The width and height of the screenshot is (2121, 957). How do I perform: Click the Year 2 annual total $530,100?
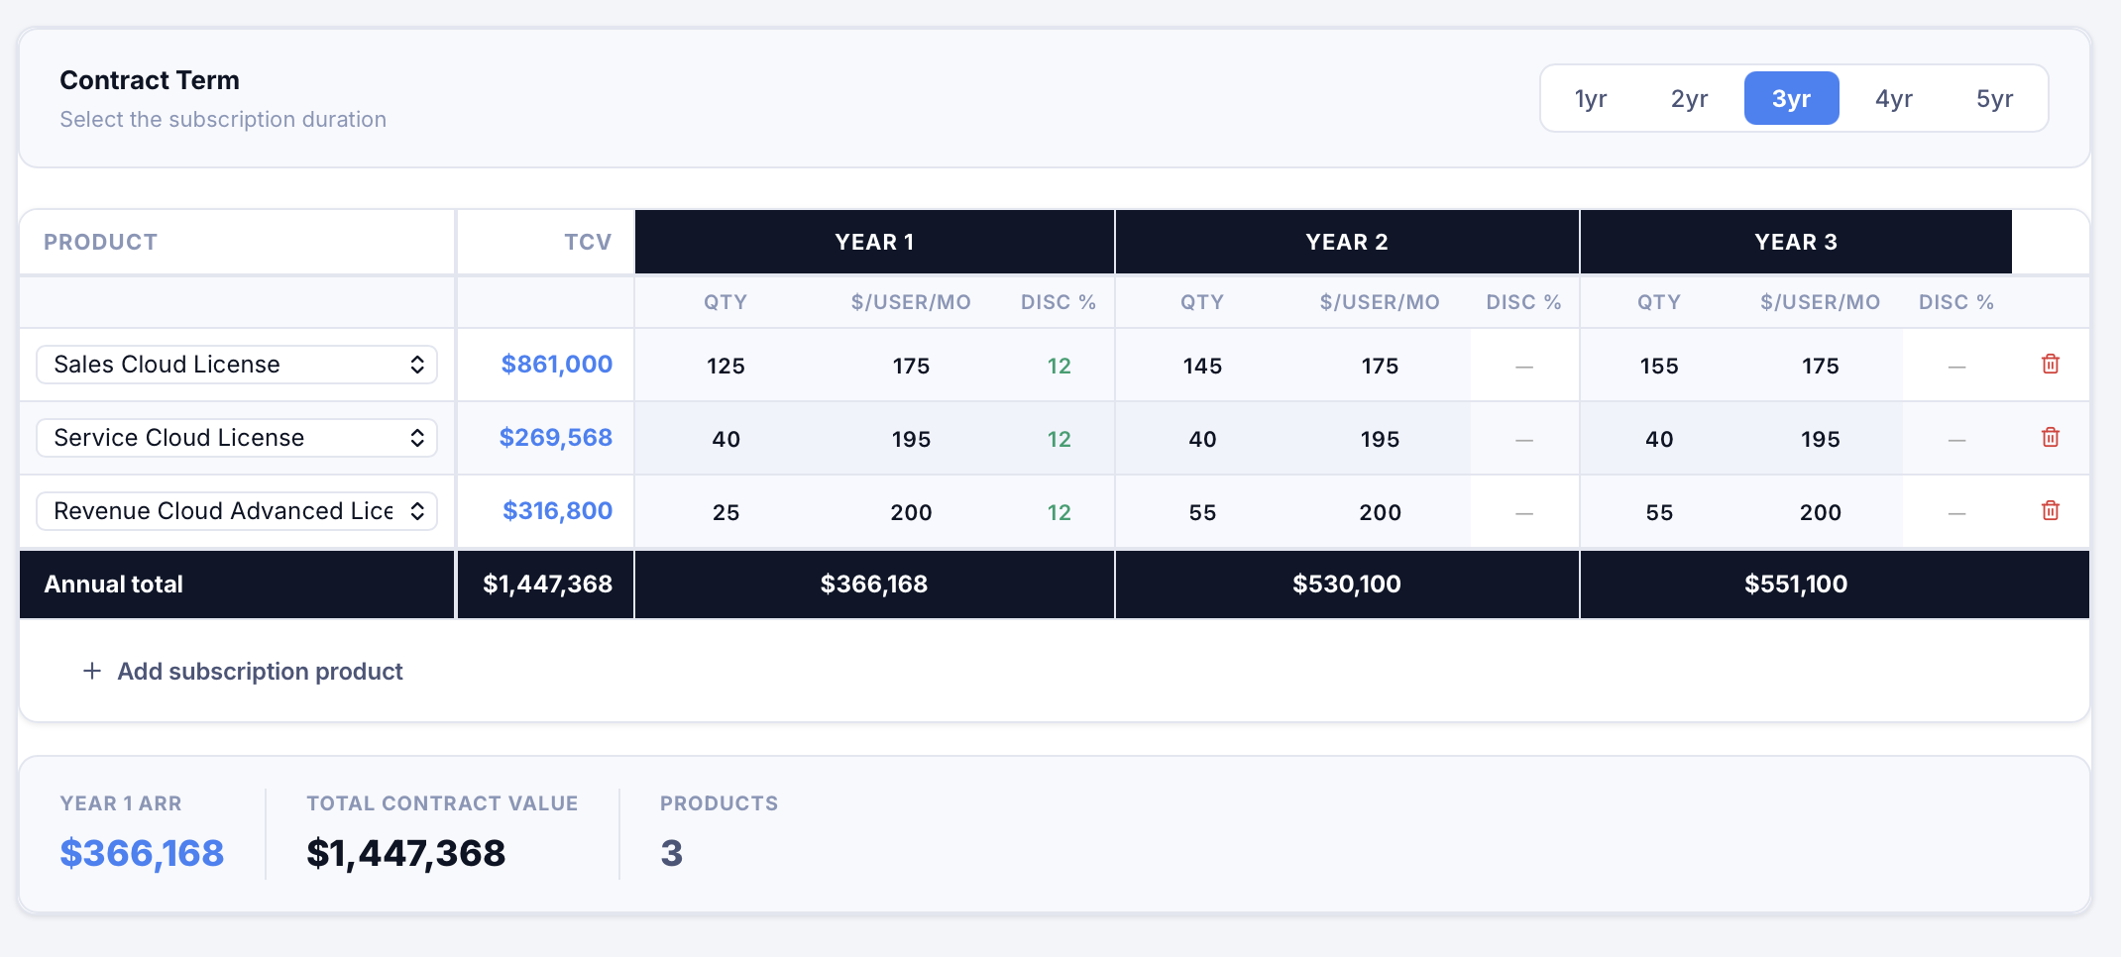point(1347,584)
